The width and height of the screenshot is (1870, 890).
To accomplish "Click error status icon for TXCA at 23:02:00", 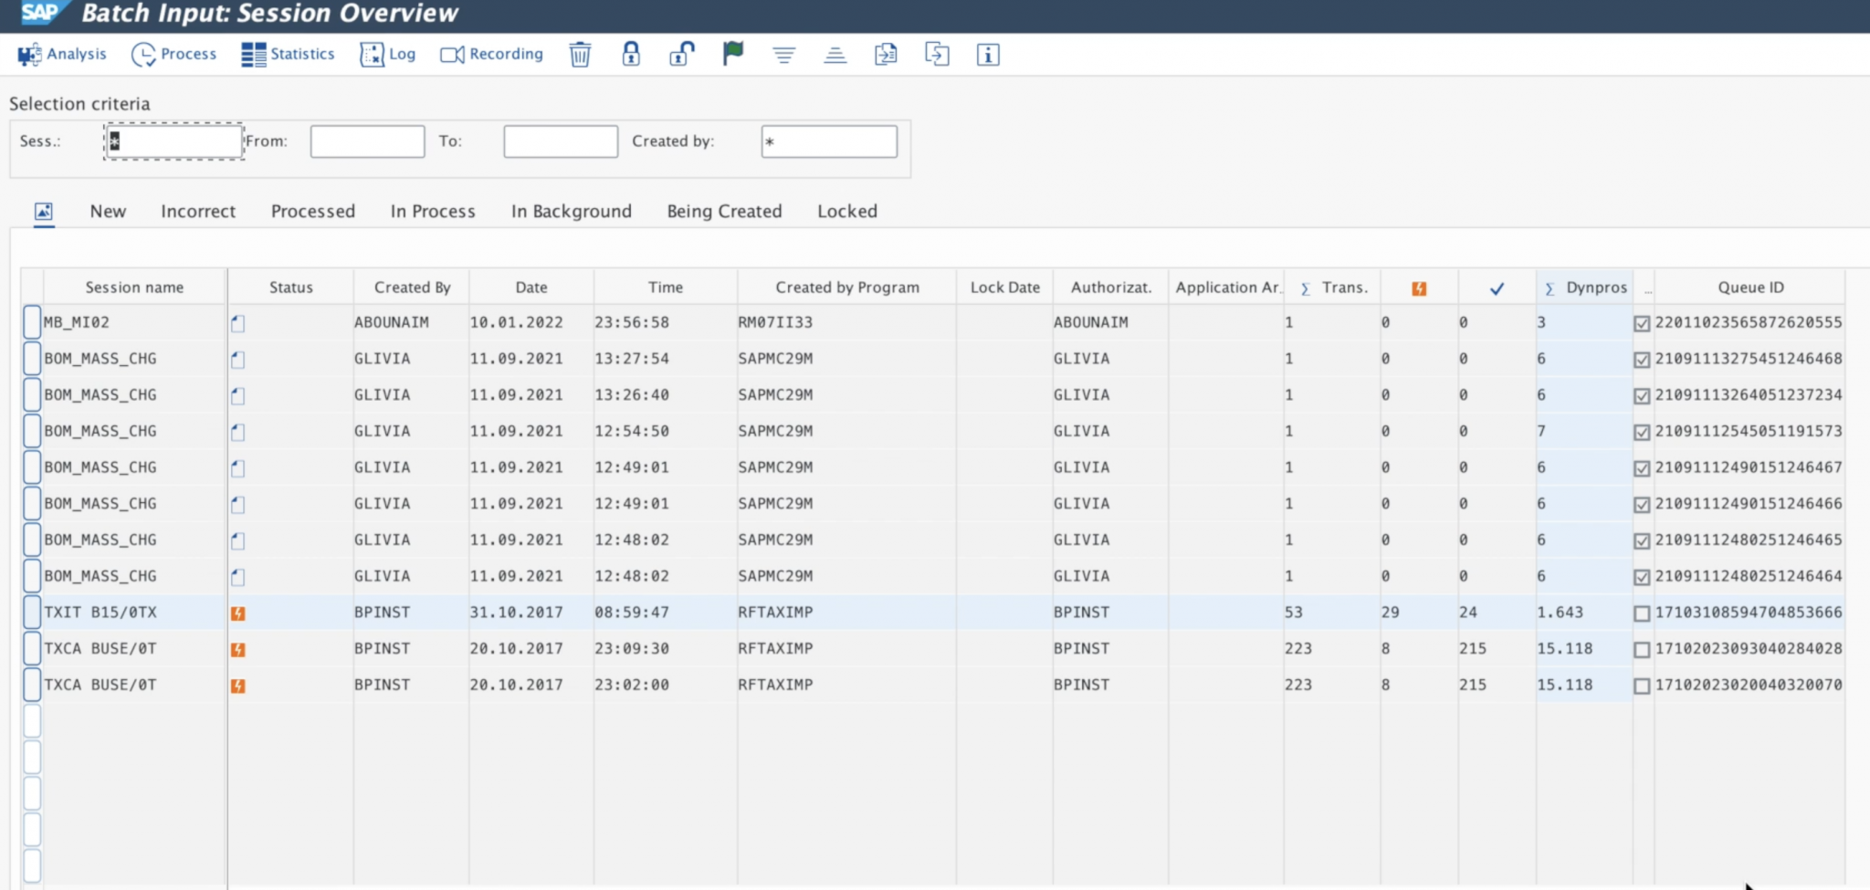I will (x=237, y=686).
